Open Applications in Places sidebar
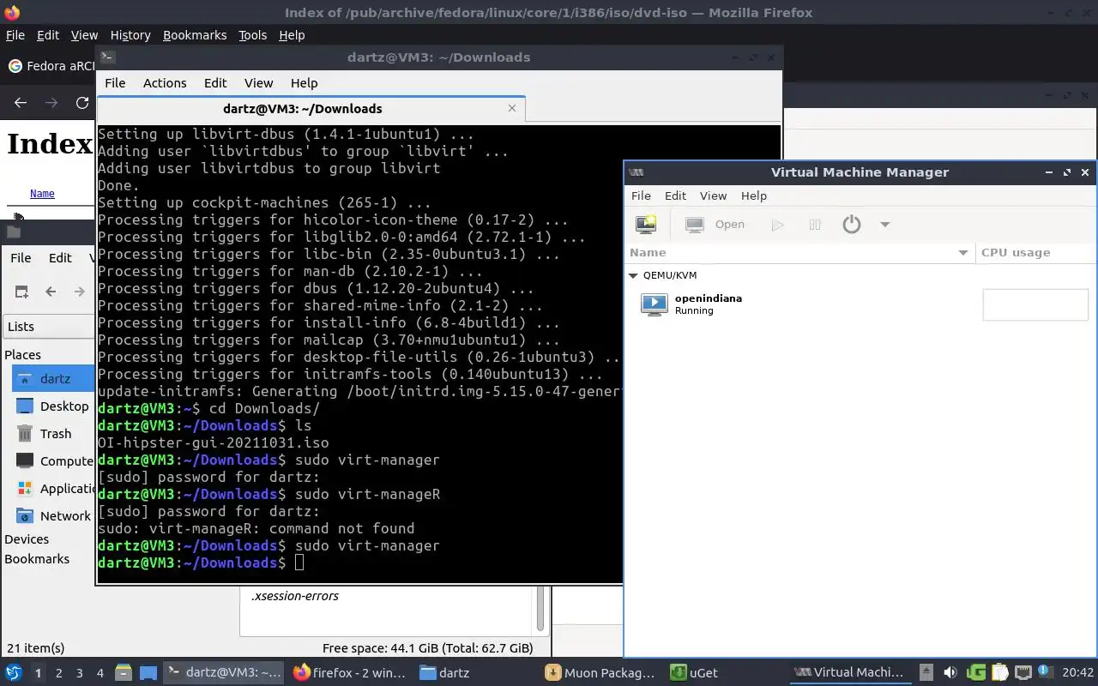This screenshot has height=686, width=1098. pos(53,489)
